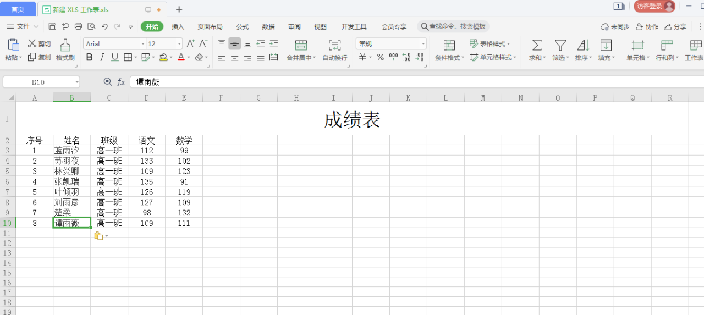The height and width of the screenshot is (315, 704).
Task: Toggle vertical middle alignment
Action: pos(235,43)
